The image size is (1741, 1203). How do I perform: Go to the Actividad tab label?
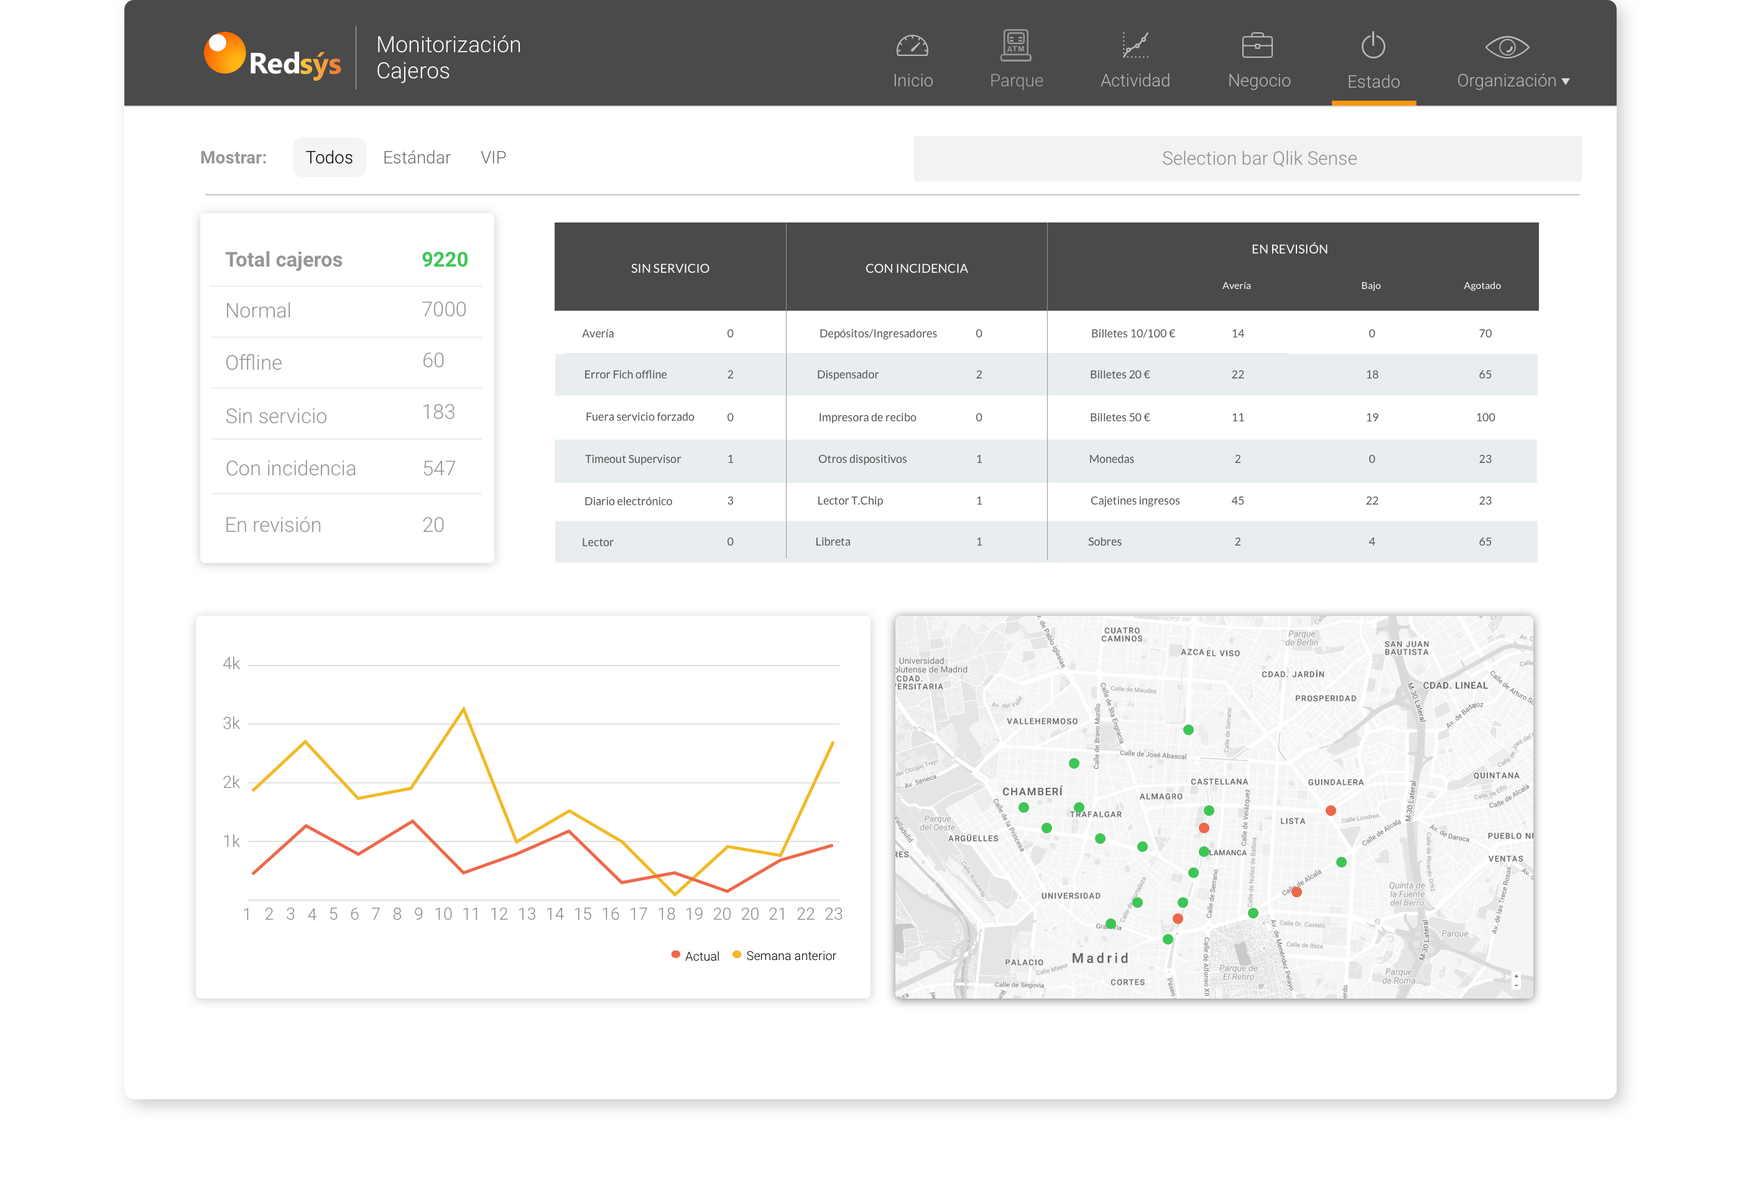point(1135,81)
